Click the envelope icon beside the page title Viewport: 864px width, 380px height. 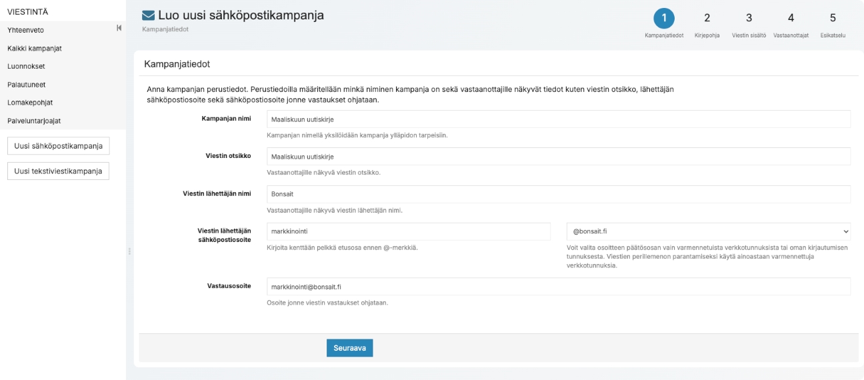149,16
